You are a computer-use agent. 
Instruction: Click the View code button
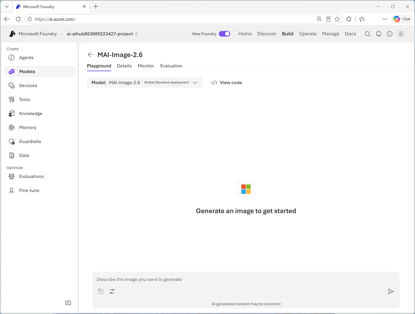(227, 83)
